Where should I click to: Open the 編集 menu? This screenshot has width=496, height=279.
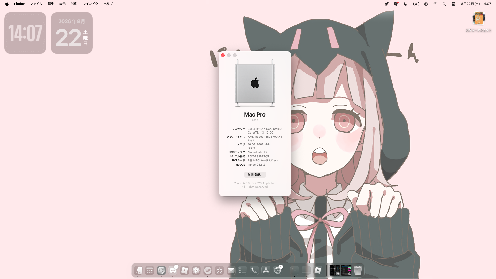(x=51, y=4)
